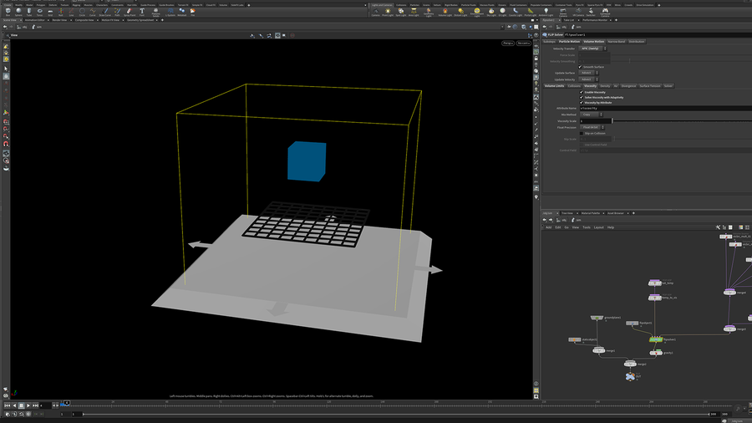The height and width of the screenshot is (423, 752).
Task: Switch to the Narrow Band tab
Action: click(x=617, y=42)
